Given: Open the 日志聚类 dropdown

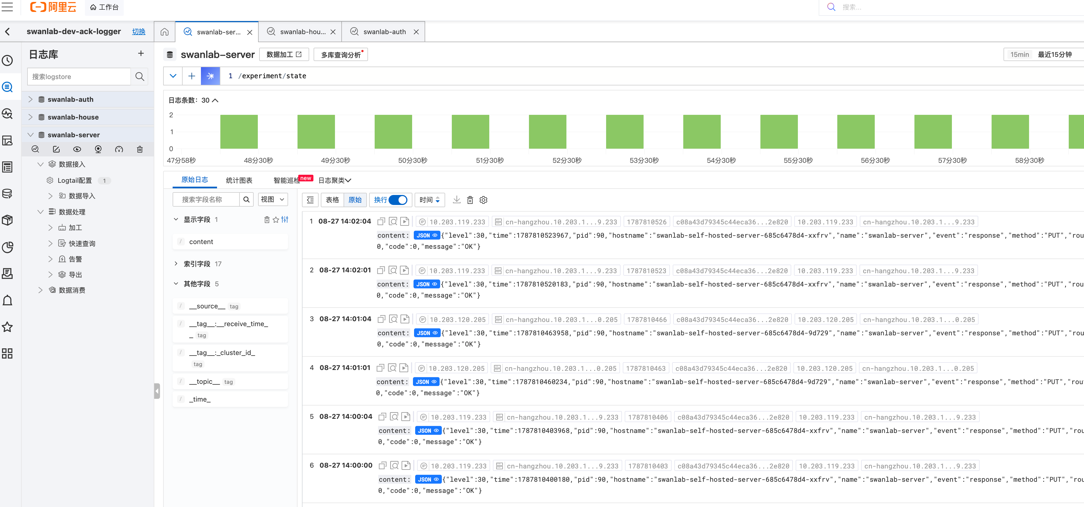Looking at the screenshot, I should [335, 180].
